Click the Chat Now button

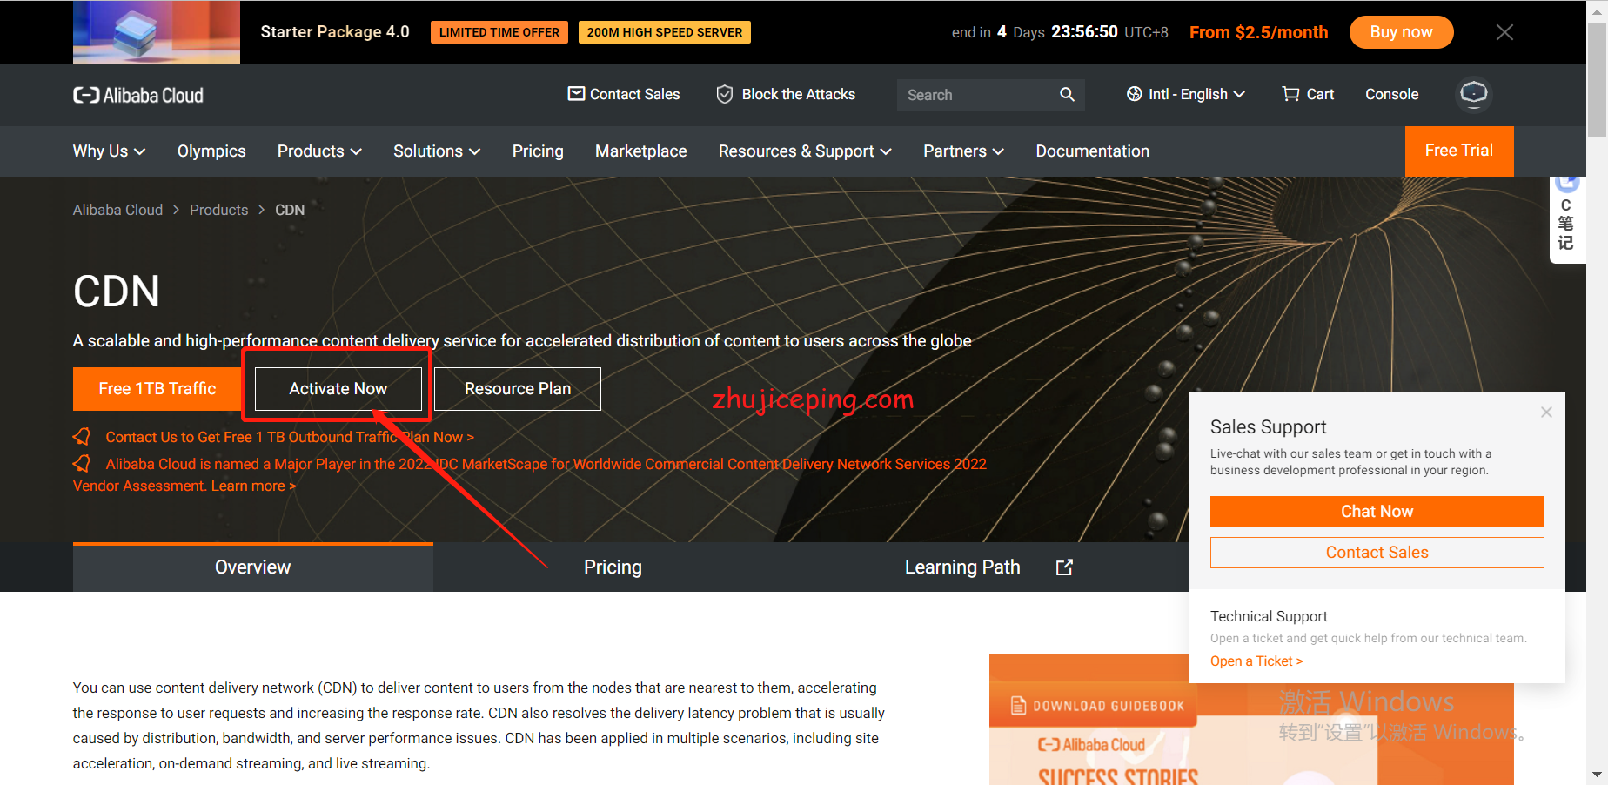click(x=1377, y=512)
